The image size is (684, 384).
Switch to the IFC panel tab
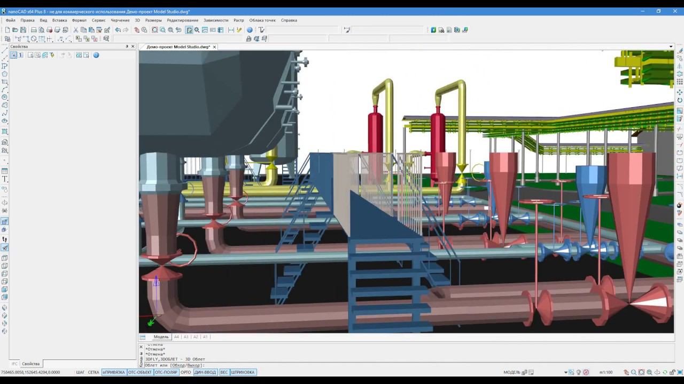tap(14, 364)
